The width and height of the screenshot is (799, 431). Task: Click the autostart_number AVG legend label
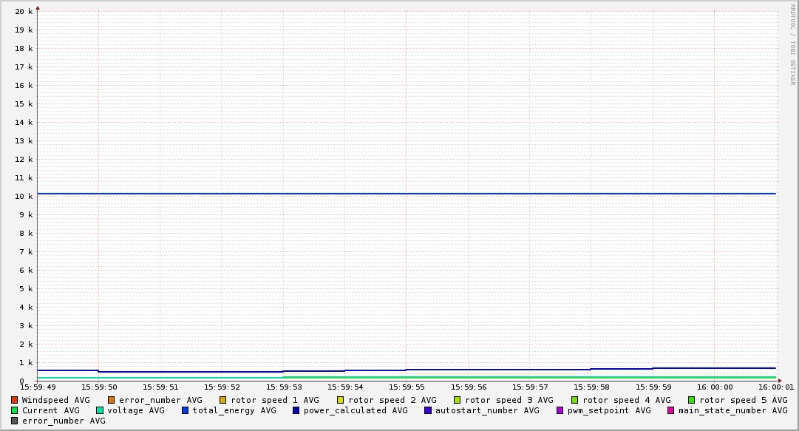pyautogui.click(x=487, y=410)
